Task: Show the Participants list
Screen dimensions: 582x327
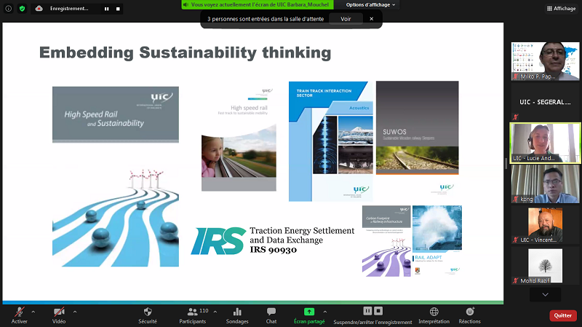Action: pyautogui.click(x=193, y=315)
